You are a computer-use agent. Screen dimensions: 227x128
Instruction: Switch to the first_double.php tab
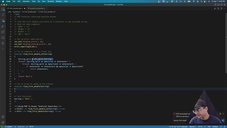point(16,9)
